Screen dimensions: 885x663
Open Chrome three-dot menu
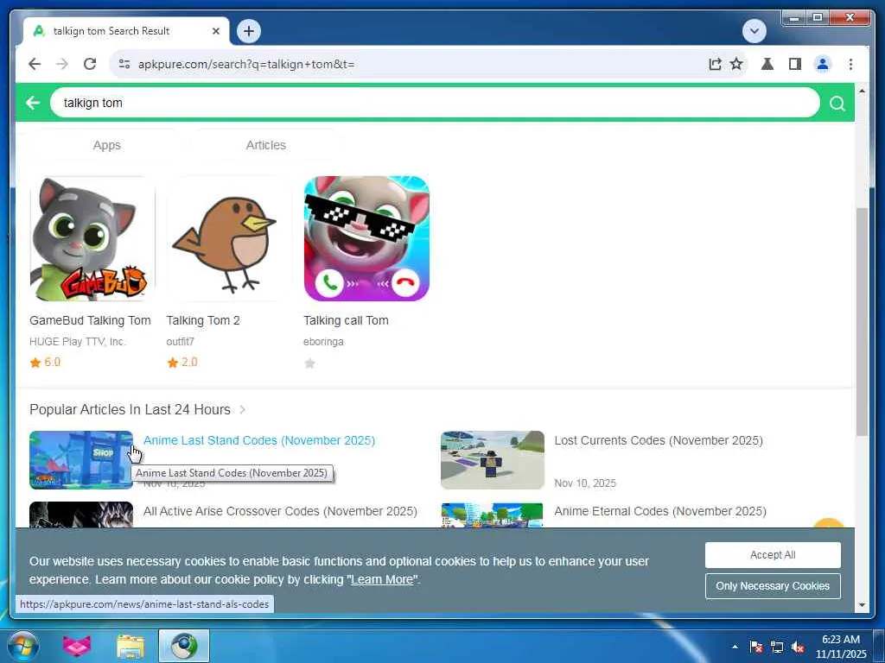(850, 64)
